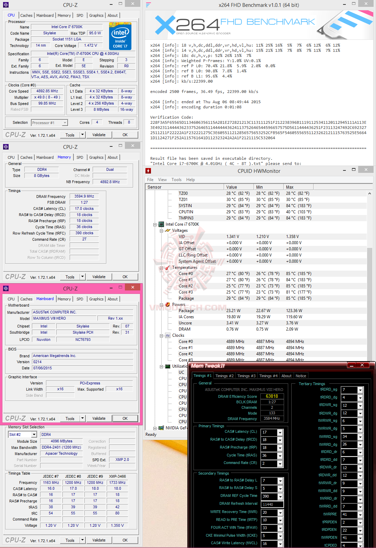Click the DRAM Refresh Interval field showing 11440
Image resolution: width=376 pixels, height=548 pixels.
272,504
